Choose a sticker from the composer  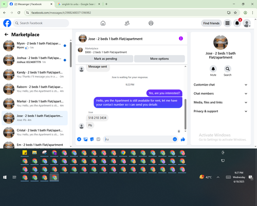[92, 139]
